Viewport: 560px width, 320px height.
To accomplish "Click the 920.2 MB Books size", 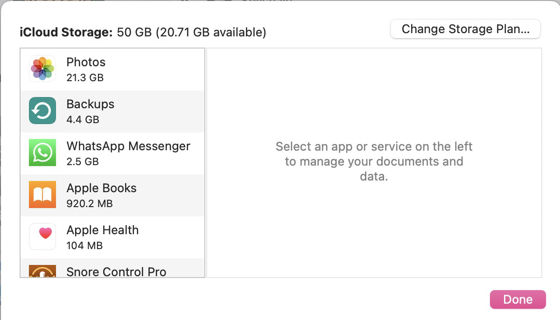I will pos(90,203).
